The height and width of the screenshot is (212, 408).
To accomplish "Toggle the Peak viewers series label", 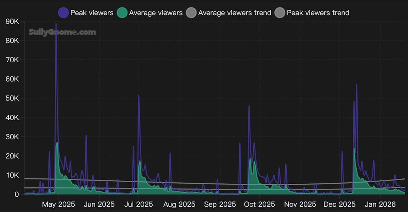I will (92, 13).
